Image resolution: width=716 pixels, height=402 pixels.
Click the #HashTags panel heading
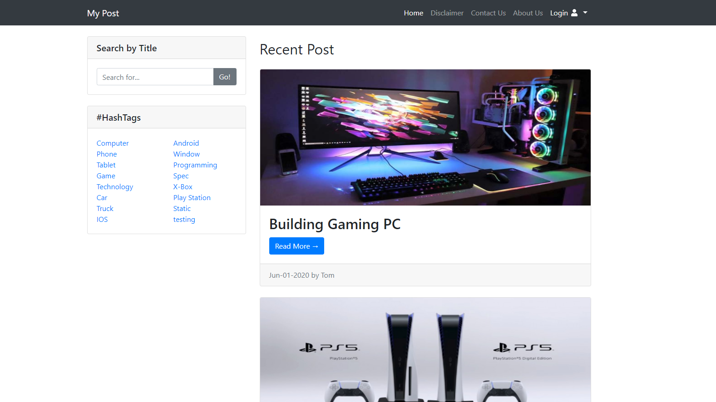119,118
